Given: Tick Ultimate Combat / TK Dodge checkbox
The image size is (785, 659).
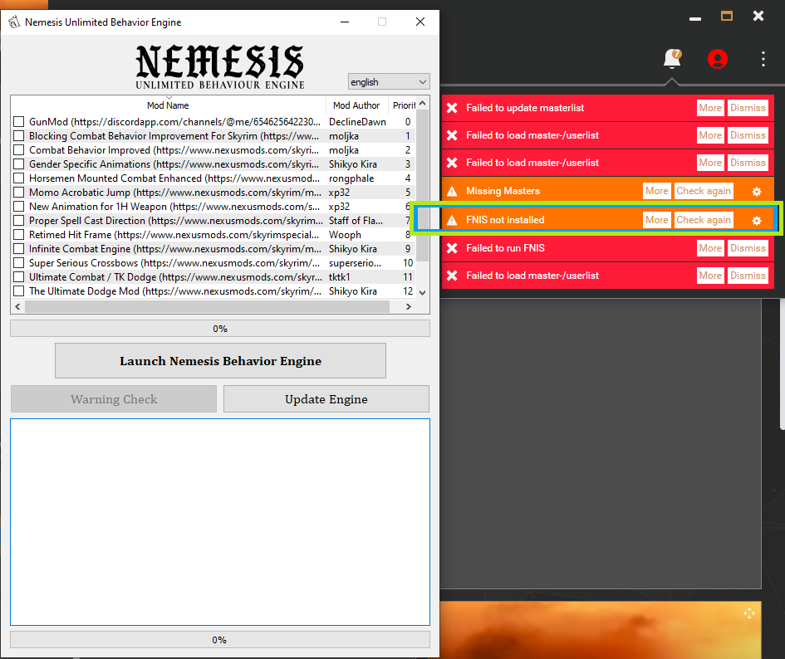Looking at the screenshot, I should pos(19,276).
